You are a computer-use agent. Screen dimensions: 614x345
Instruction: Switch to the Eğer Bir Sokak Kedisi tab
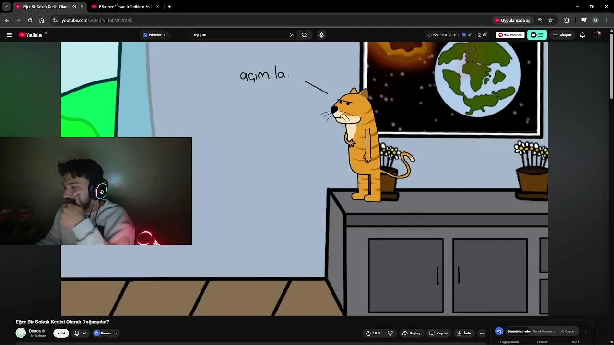(x=45, y=7)
